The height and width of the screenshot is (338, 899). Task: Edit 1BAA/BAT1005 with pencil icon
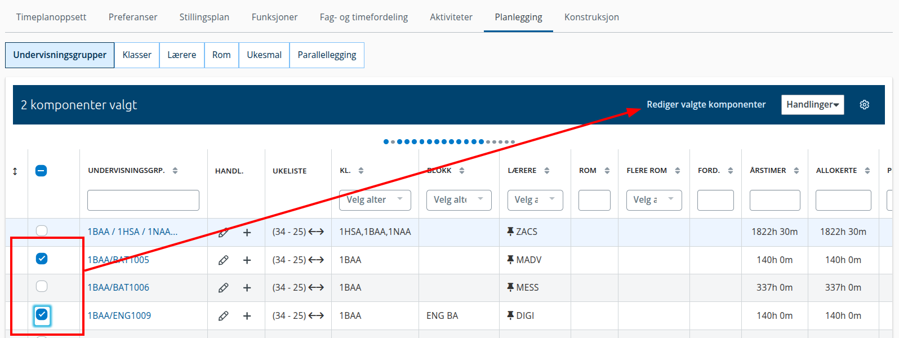click(224, 260)
